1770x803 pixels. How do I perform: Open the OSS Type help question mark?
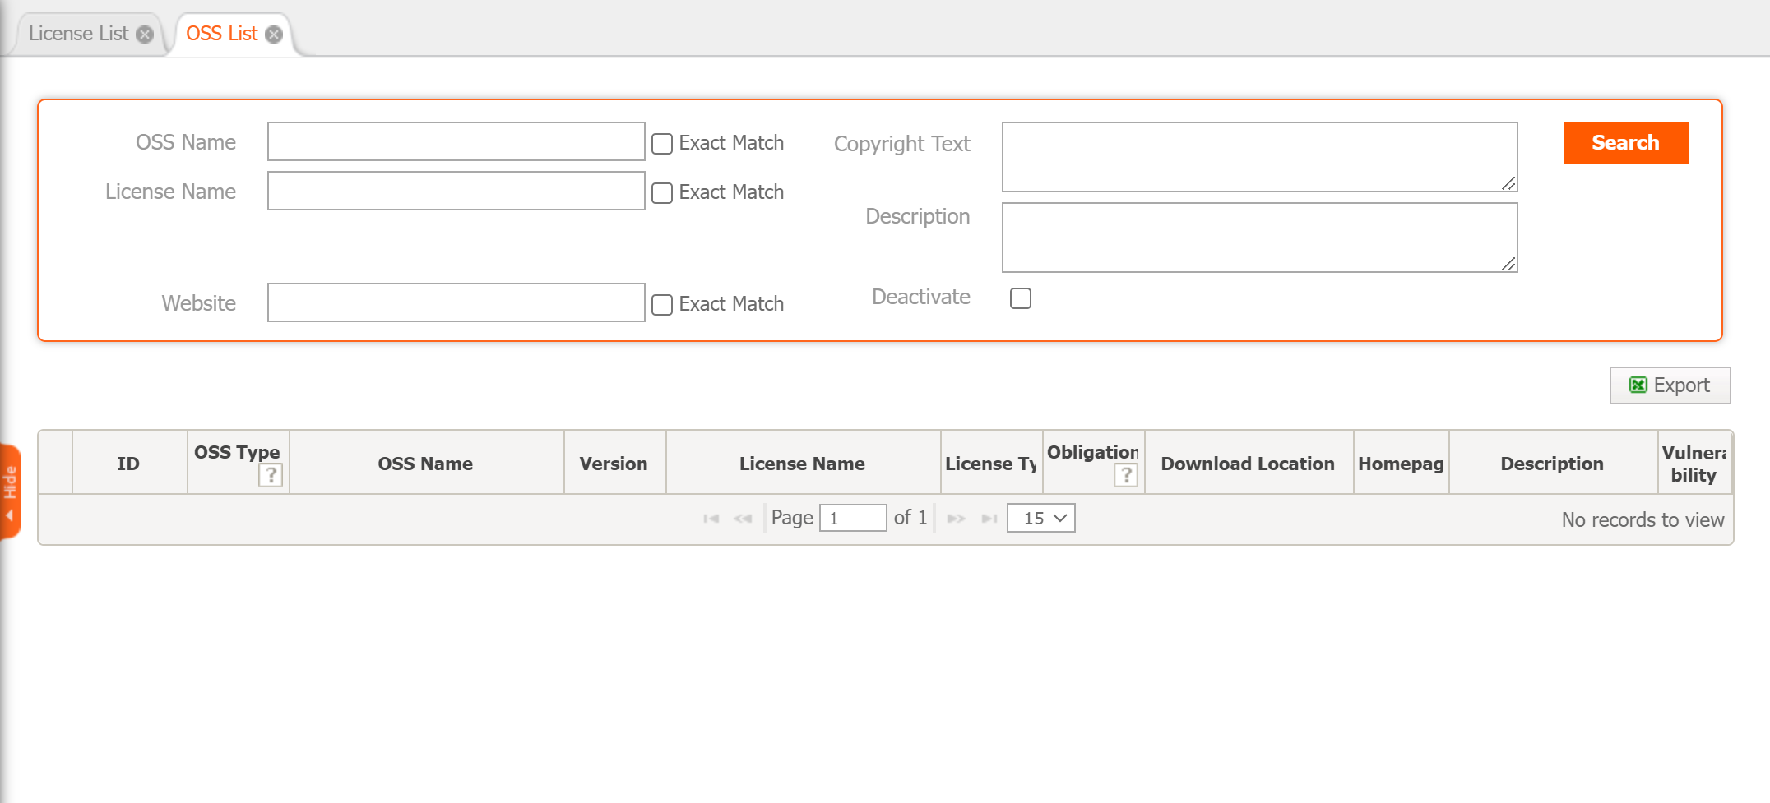click(271, 476)
